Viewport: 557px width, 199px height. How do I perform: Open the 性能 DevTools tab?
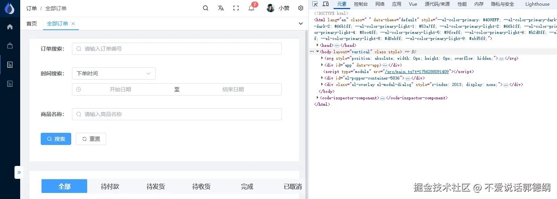point(462,4)
